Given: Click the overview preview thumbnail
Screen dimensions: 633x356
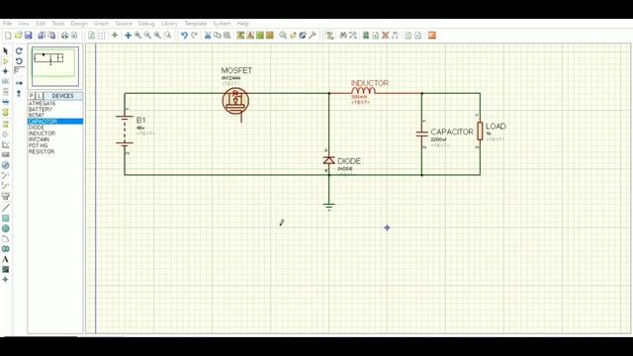Looking at the screenshot, I should 55,66.
